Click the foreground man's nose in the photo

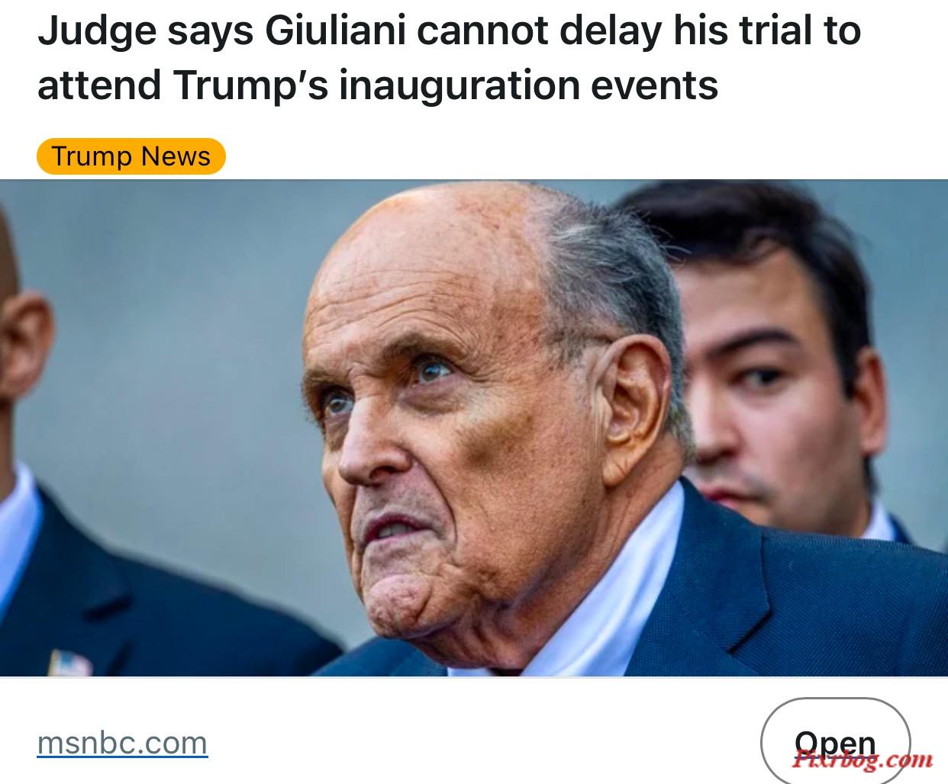[366, 450]
